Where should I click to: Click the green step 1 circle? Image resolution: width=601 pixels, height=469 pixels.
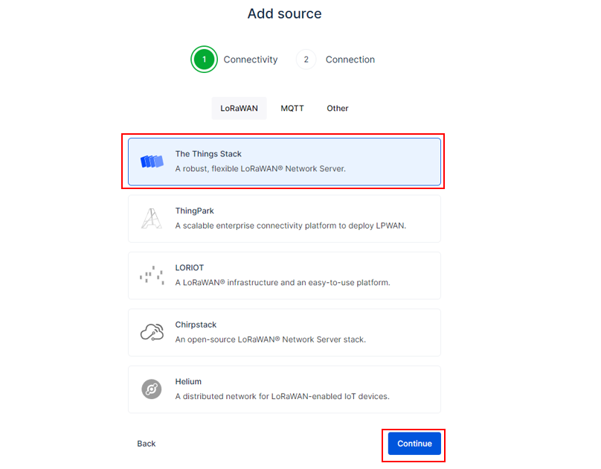tap(204, 60)
